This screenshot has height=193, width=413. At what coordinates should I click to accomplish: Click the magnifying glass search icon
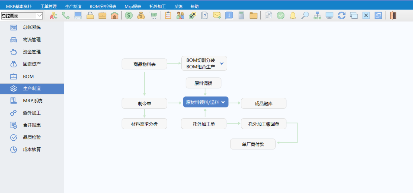305,15
